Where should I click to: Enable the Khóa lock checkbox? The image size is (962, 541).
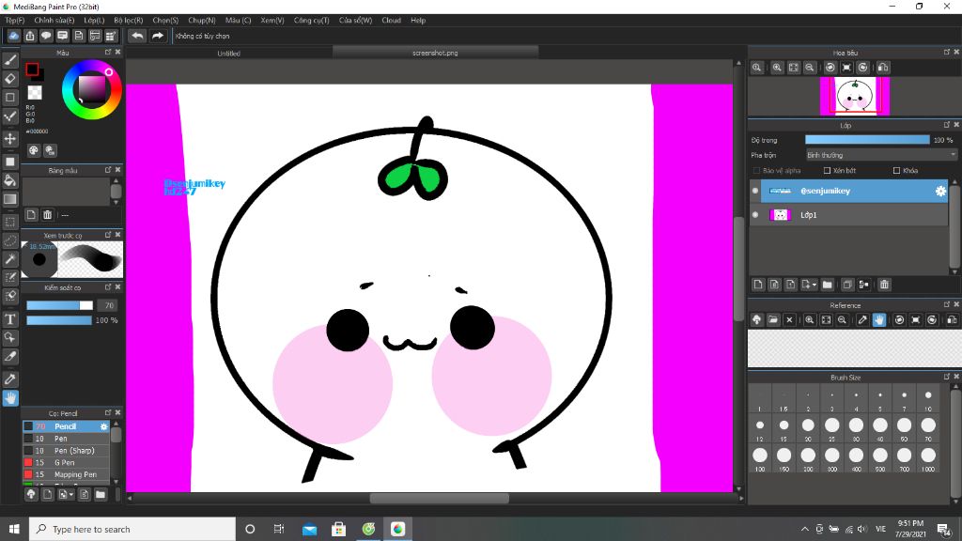[x=896, y=171]
